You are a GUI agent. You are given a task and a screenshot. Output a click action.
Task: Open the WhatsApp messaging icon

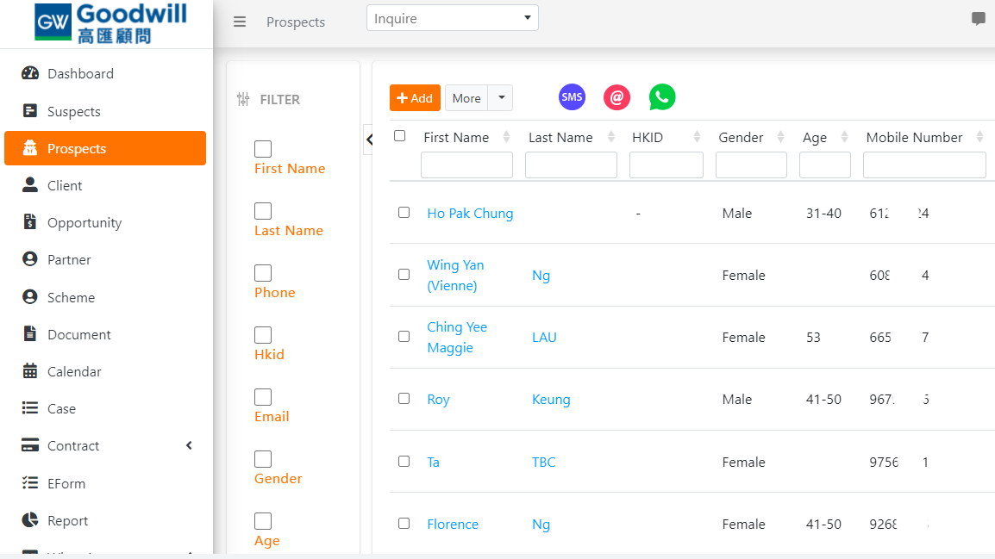click(662, 97)
